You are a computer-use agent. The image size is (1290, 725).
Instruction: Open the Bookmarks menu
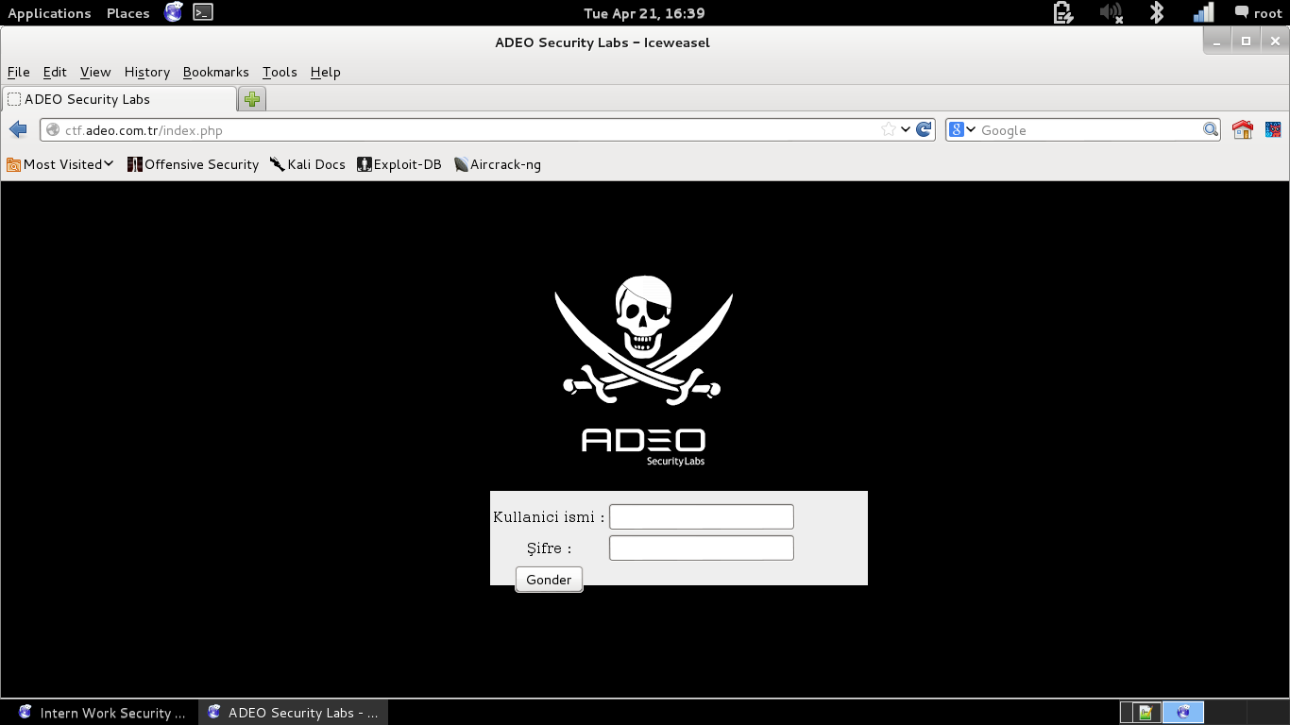click(x=216, y=72)
